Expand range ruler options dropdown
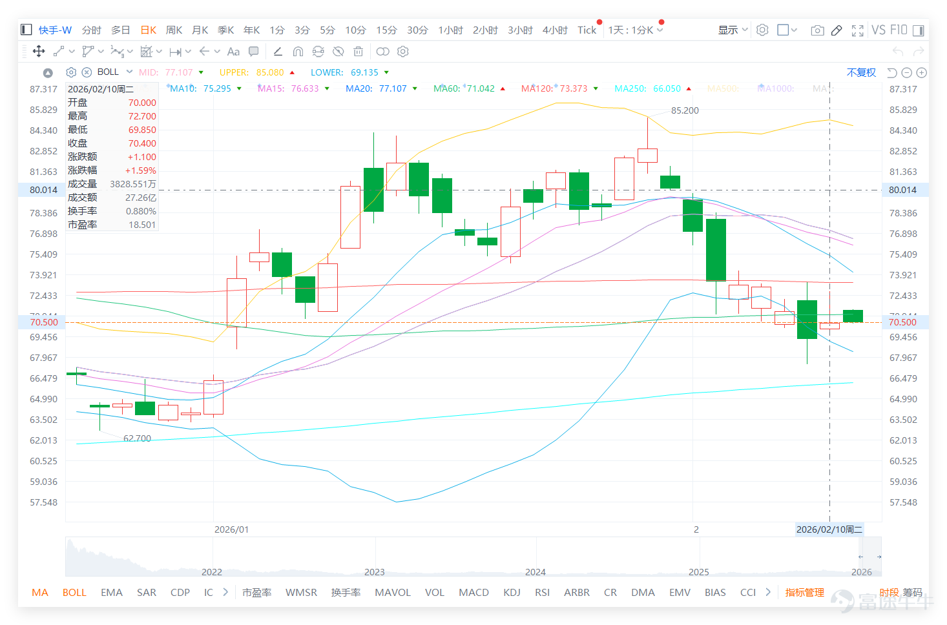Image resolution: width=947 pixels, height=625 pixels. (188, 52)
